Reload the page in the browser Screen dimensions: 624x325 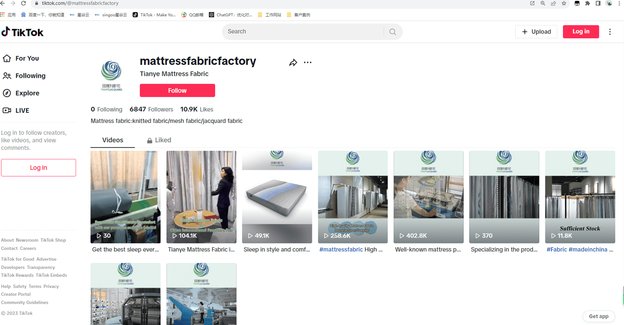click(x=23, y=3)
